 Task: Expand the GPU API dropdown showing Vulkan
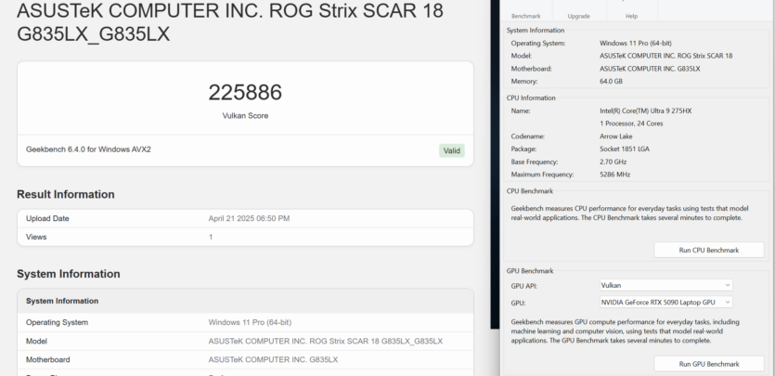pyautogui.click(x=666, y=285)
